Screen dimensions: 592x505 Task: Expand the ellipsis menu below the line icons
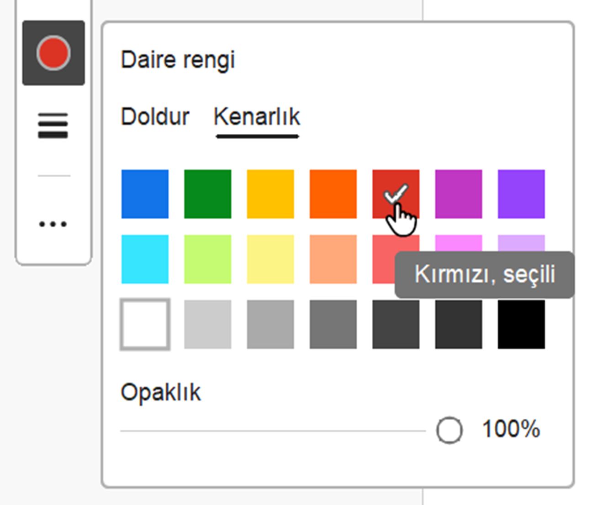click(x=54, y=224)
